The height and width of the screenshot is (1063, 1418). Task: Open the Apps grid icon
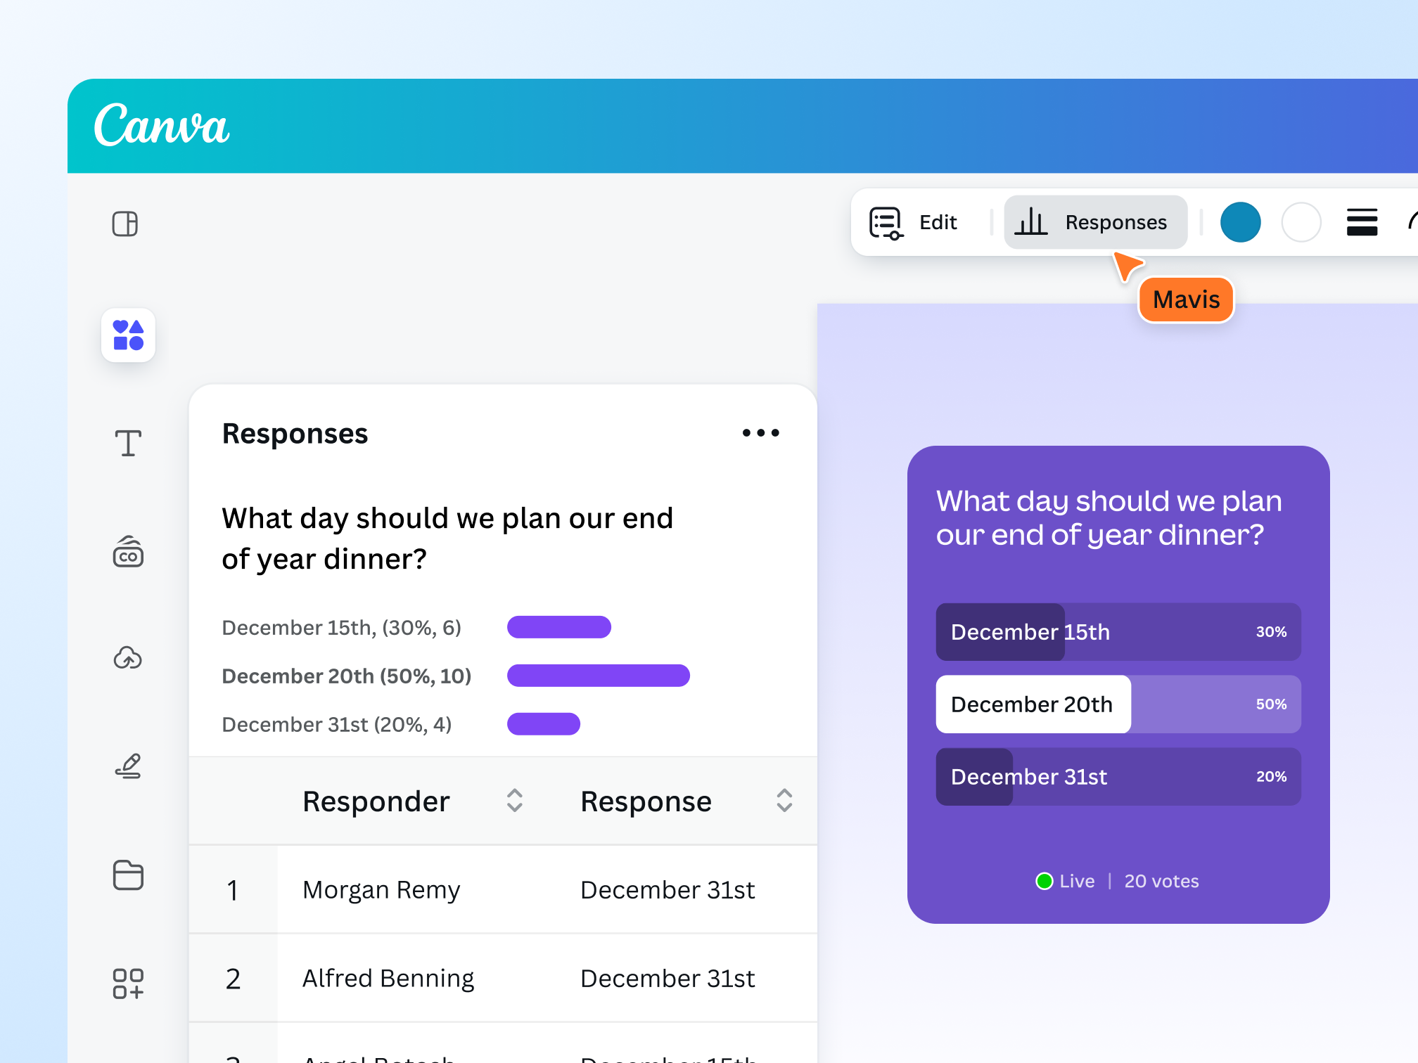[128, 984]
